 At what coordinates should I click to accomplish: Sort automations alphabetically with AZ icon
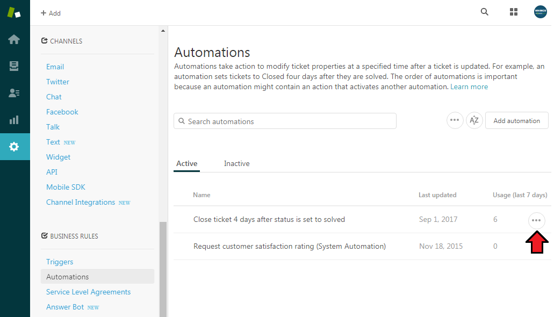[x=474, y=120]
